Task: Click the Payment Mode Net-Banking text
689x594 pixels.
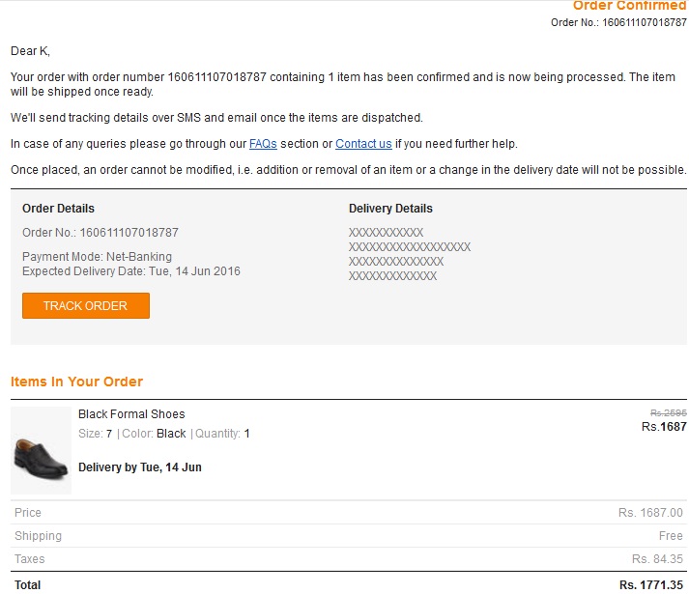Action: 97,257
